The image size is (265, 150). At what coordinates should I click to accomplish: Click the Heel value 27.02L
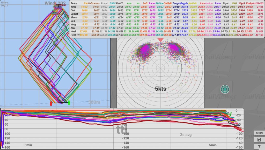coord(84,31)
